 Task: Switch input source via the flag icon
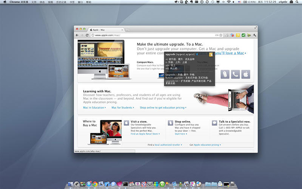(239, 2)
